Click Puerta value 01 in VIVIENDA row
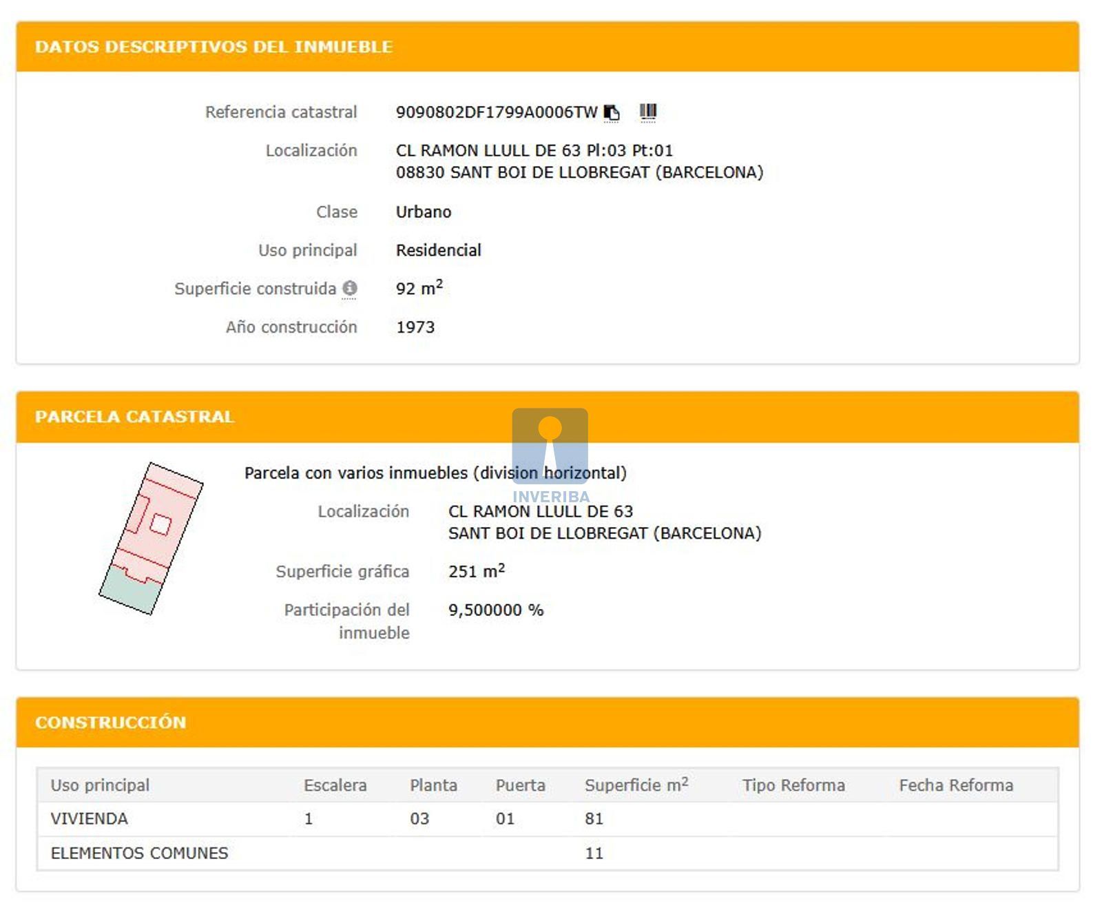The height and width of the screenshot is (910, 1102). pyautogui.click(x=505, y=818)
